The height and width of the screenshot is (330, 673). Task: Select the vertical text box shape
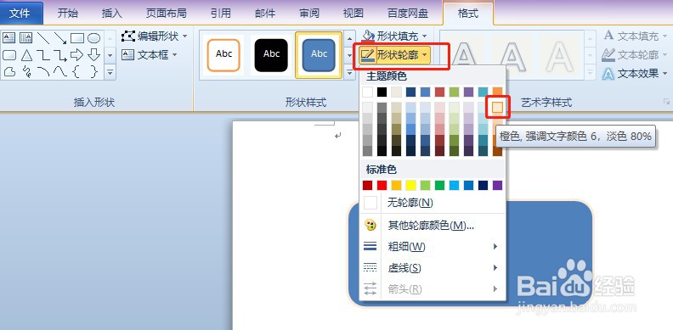pyautogui.click(x=25, y=38)
